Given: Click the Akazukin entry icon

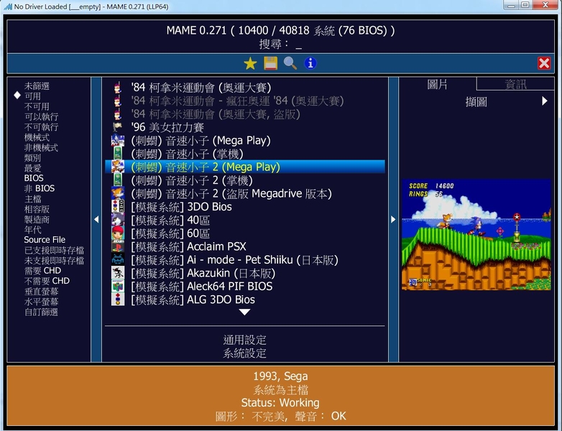Looking at the screenshot, I should pyautogui.click(x=118, y=273).
